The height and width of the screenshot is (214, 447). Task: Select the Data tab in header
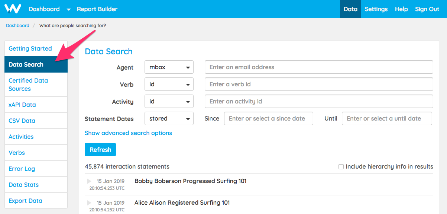click(x=350, y=9)
